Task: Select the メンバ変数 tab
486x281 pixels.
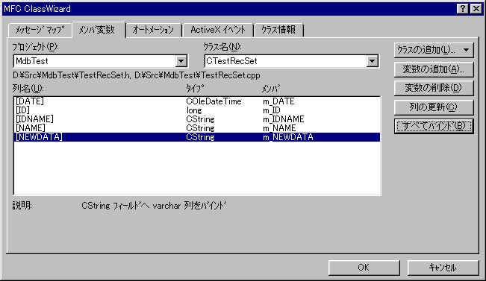Action: click(x=99, y=30)
